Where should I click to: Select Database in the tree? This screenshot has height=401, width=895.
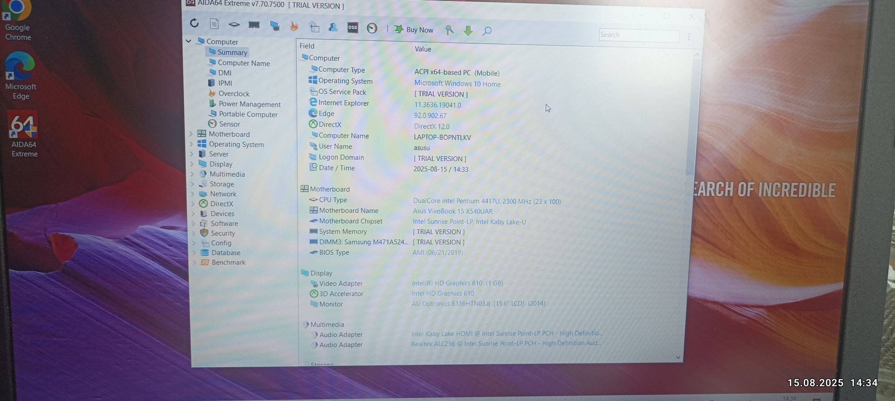click(226, 253)
